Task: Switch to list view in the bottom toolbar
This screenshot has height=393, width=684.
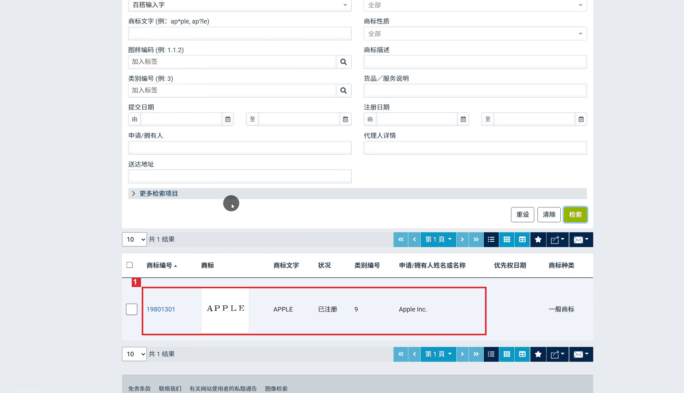Action: click(491, 354)
